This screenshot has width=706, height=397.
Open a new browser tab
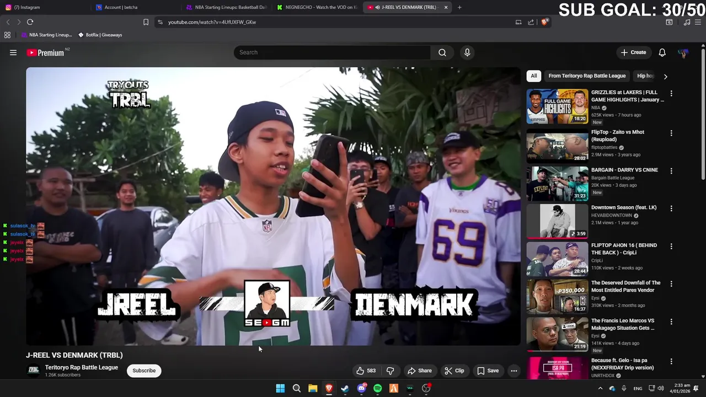(x=459, y=7)
